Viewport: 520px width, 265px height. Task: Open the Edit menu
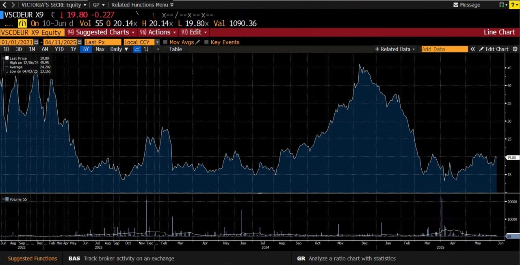195,32
